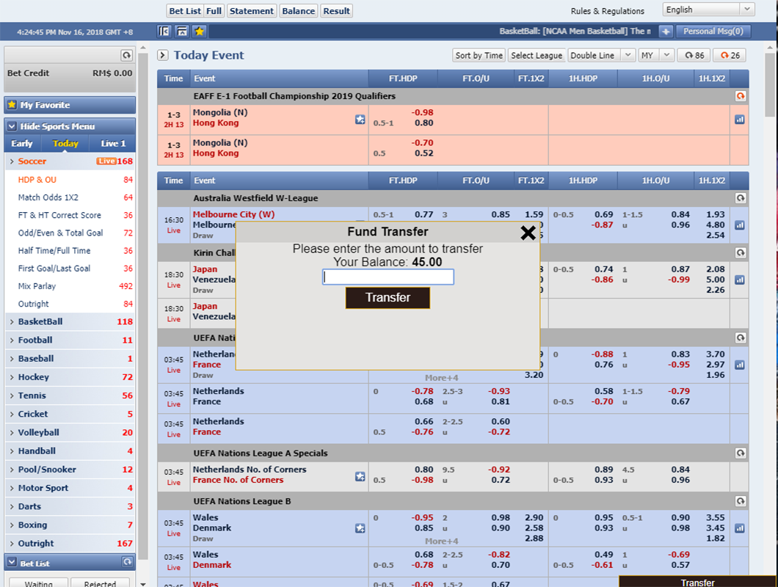This screenshot has height=587, width=778.
Task: Add Mongolia vs Hong Kong to favorites
Action: click(360, 119)
